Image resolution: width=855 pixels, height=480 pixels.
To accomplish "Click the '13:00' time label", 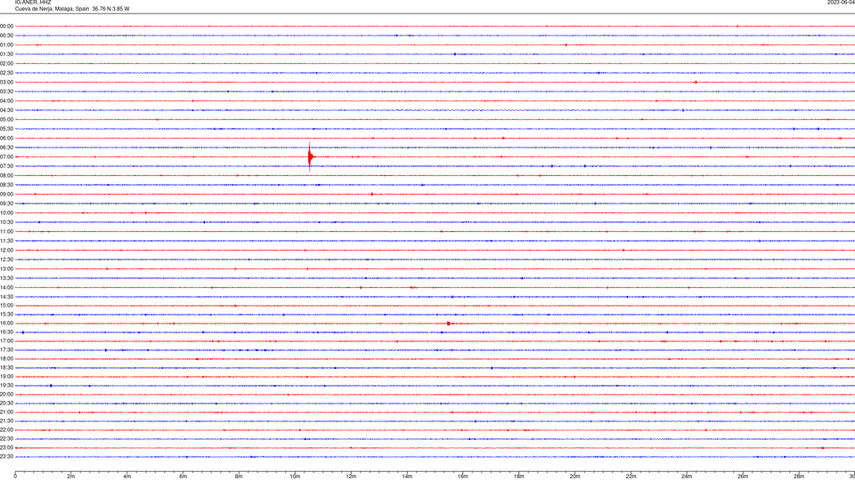I will (6, 268).
